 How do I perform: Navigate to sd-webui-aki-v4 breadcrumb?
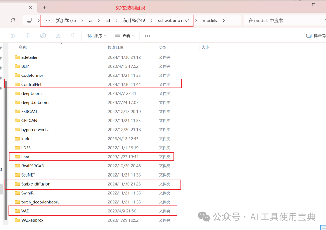[x=174, y=21]
